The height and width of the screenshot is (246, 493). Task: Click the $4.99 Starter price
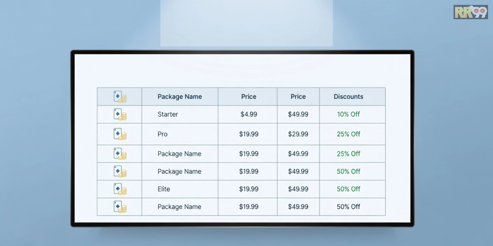coord(248,114)
